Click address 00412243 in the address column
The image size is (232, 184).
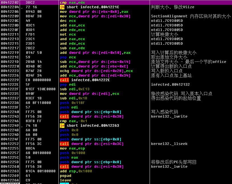point(10,116)
